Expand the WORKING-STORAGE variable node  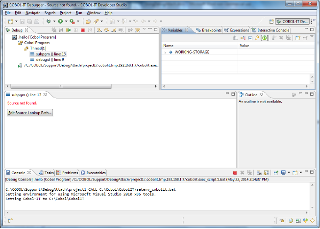[x=165, y=52]
